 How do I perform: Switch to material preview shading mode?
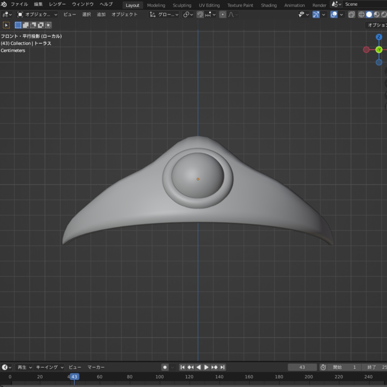(377, 14)
